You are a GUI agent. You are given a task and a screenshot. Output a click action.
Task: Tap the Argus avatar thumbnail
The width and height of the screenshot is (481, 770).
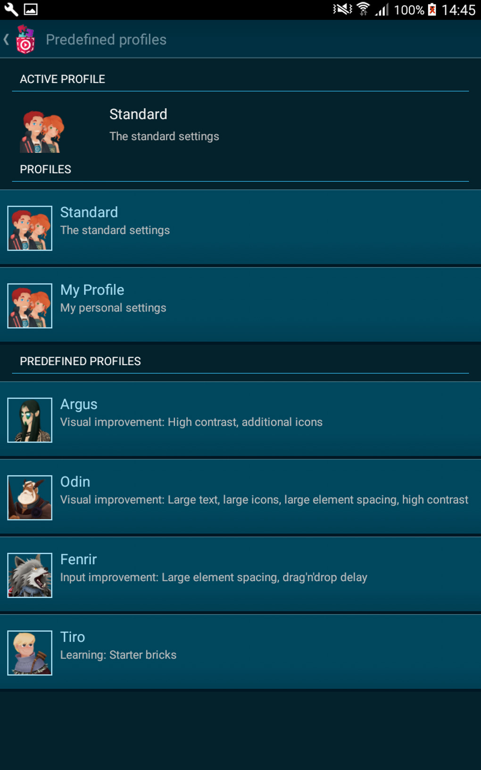point(30,420)
